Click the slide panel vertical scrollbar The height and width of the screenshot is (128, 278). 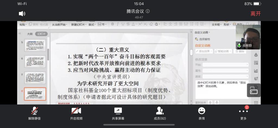coord(48,54)
